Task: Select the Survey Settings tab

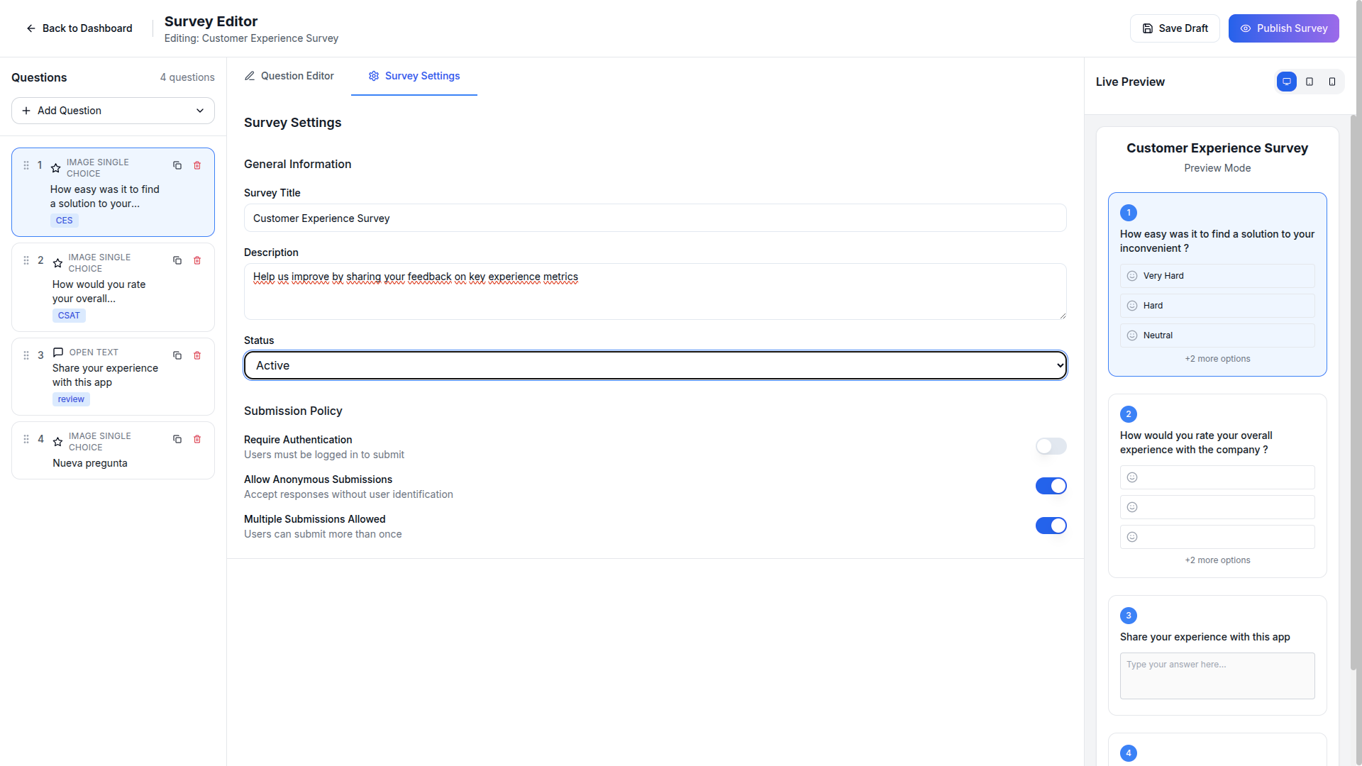Action: 414,76
